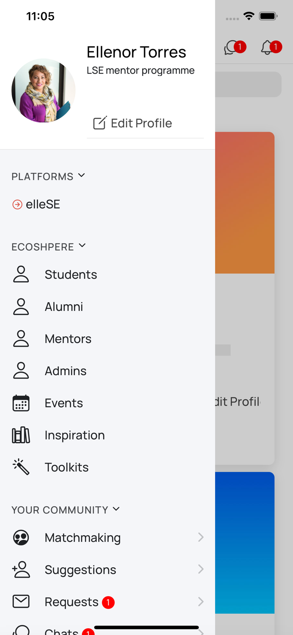Image resolution: width=293 pixels, height=635 pixels.
Task: Collapse the PLATFORMS section
Action: point(82,176)
